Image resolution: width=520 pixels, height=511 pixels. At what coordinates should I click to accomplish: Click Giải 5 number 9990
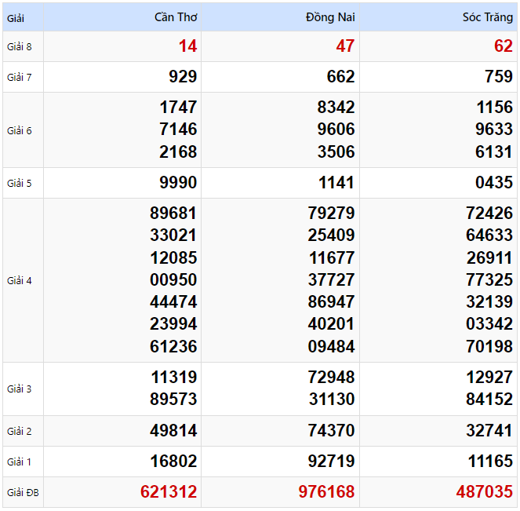[178, 183]
